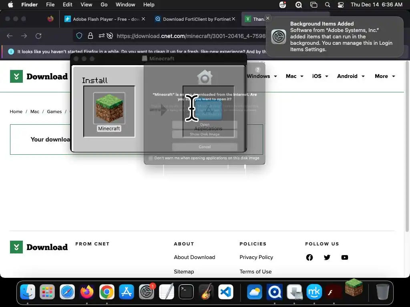Click the Firefox back arrow

(10, 36)
